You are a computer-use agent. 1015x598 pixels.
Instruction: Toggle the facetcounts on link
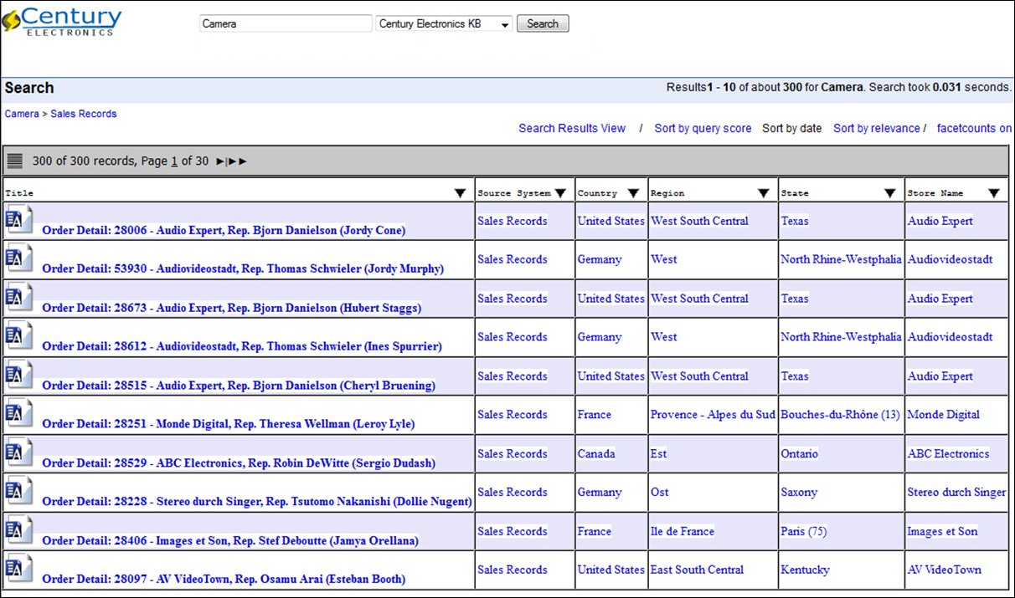coord(974,128)
